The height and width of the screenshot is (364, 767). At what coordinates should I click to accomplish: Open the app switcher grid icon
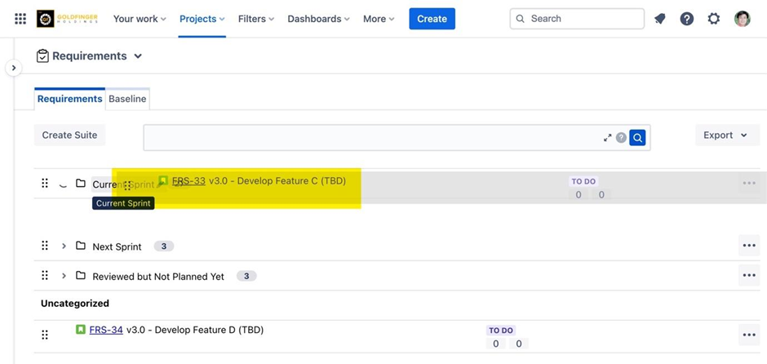point(20,19)
